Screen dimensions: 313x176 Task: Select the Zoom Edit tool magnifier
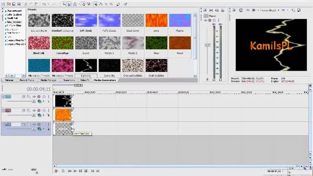111,4
